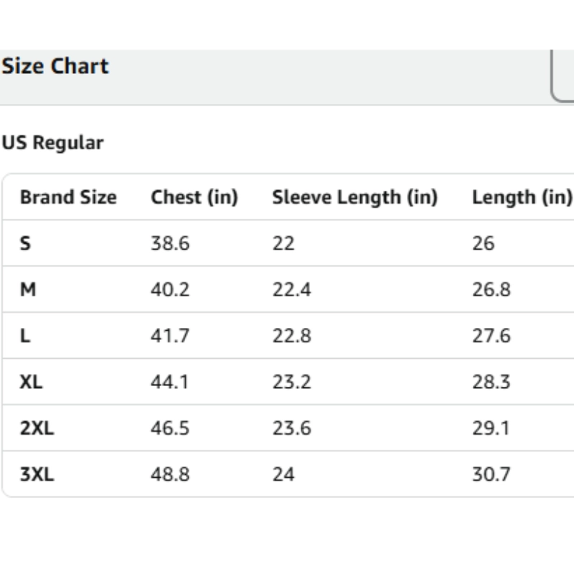Click the 27.6 length value
574x574 pixels.
(491, 336)
